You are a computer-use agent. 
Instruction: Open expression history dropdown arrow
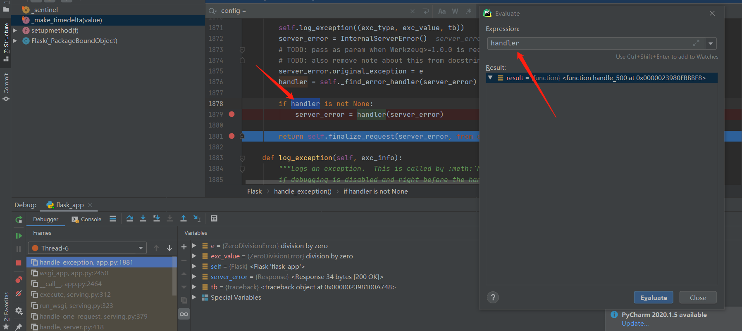(x=711, y=43)
